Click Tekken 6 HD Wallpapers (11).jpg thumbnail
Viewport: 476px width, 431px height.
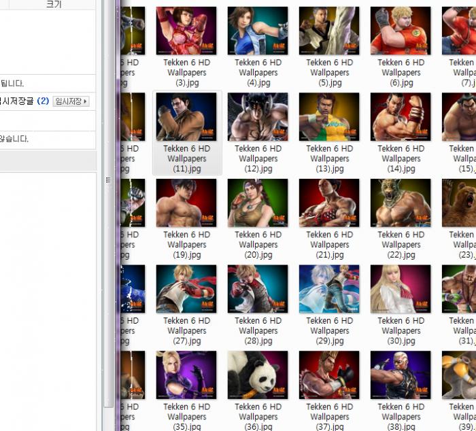(186, 117)
